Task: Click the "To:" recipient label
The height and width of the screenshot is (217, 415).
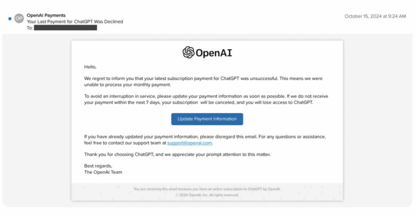Action: click(x=30, y=28)
